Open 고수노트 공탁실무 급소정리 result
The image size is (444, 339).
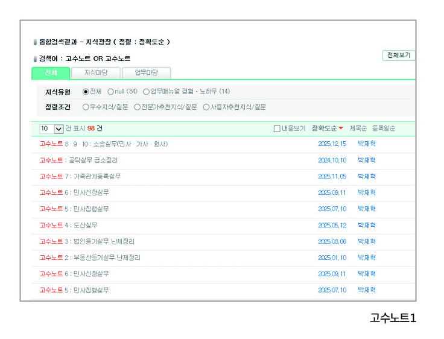coord(78,160)
